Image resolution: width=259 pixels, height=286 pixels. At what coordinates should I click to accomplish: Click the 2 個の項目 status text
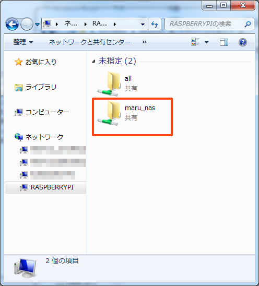[x=62, y=260]
